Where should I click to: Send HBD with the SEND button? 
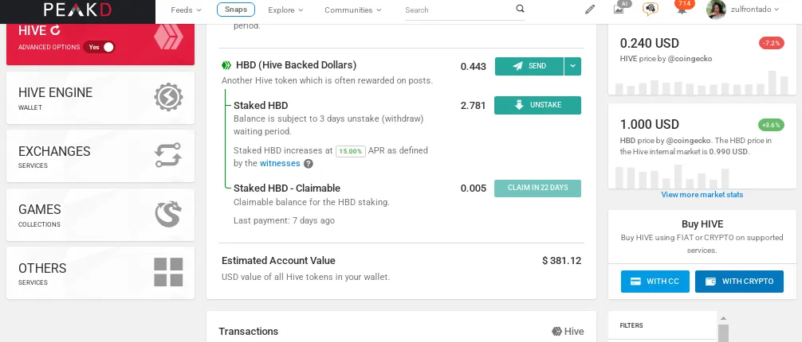point(529,66)
